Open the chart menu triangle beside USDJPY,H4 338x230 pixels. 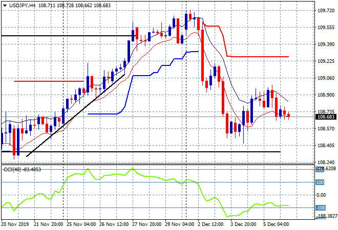5,6
